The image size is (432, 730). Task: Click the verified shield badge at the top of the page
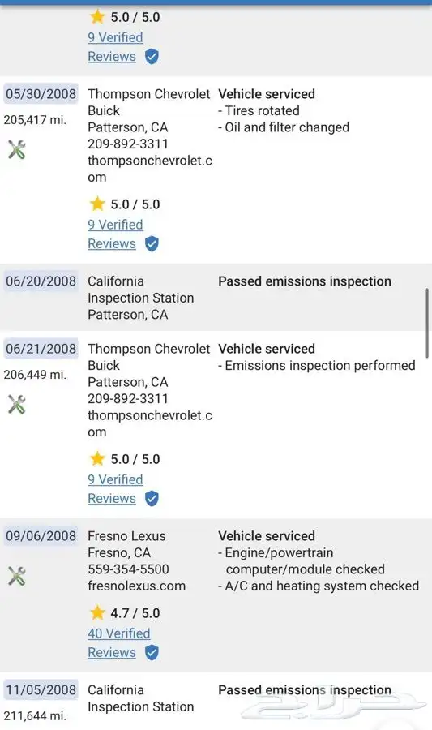pos(152,56)
